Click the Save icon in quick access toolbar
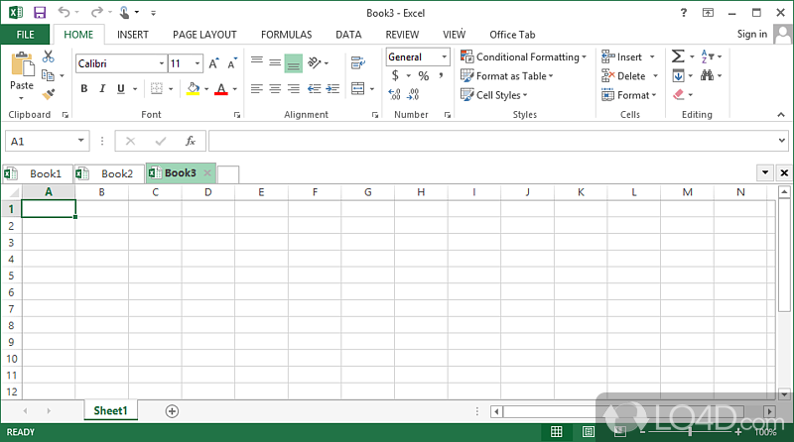This screenshot has height=442, width=794. tap(40, 13)
